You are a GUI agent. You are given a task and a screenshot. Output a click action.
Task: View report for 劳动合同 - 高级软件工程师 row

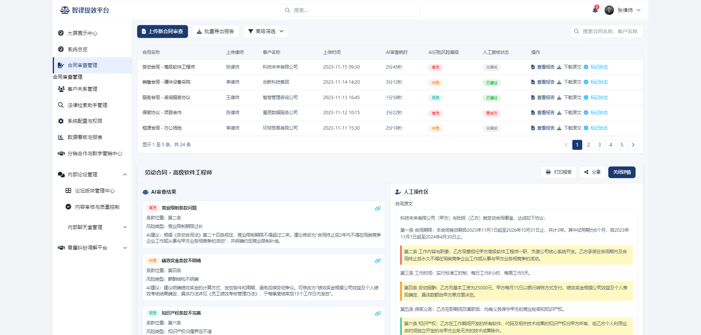point(543,67)
